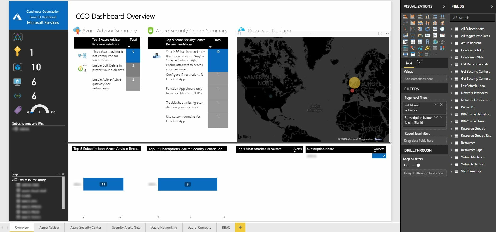The height and width of the screenshot is (232, 496).
Task: Open the Azure Security Center tab
Action: point(86,227)
